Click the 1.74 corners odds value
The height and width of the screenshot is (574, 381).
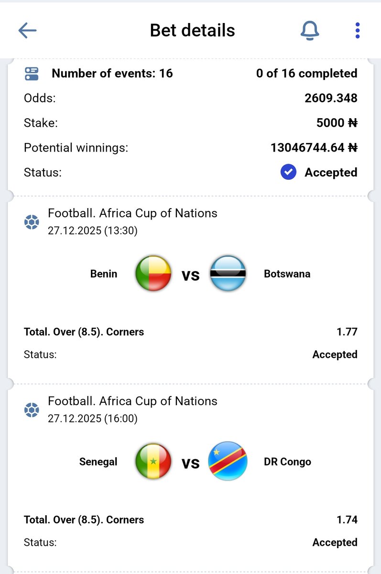click(347, 519)
